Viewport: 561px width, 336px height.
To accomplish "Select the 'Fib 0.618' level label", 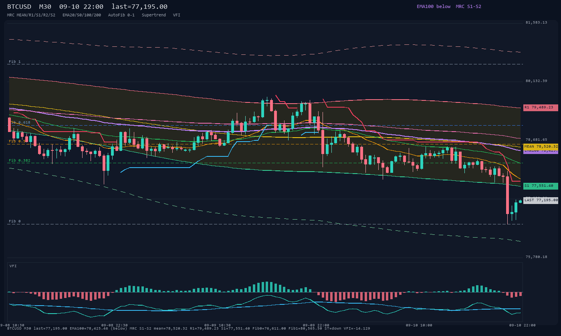I will 20,122.
